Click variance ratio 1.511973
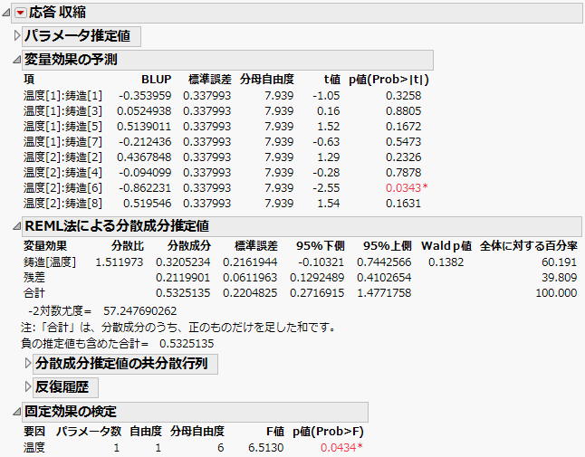 pyautogui.click(x=120, y=262)
